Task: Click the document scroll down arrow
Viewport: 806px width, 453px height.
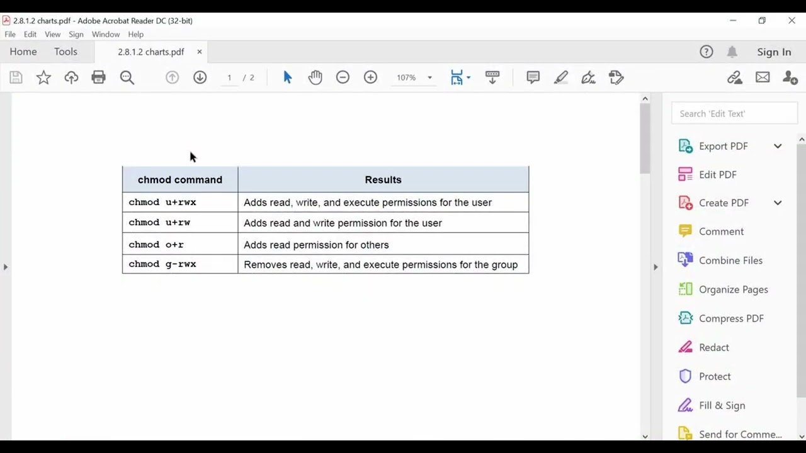Action: coord(645,436)
